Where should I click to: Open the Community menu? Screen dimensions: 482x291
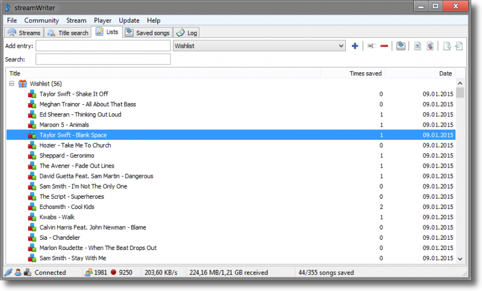(42, 20)
